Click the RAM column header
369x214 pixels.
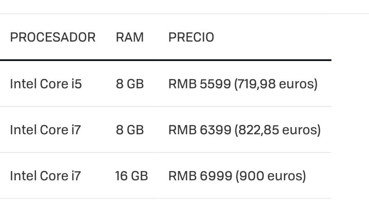(130, 37)
